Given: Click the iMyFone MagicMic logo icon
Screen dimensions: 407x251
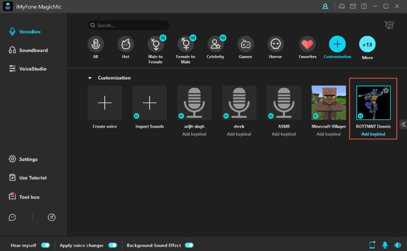Looking at the screenshot, I should click(8, 6).
